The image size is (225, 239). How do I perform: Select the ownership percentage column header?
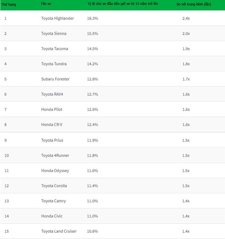[x=122, y=4]
